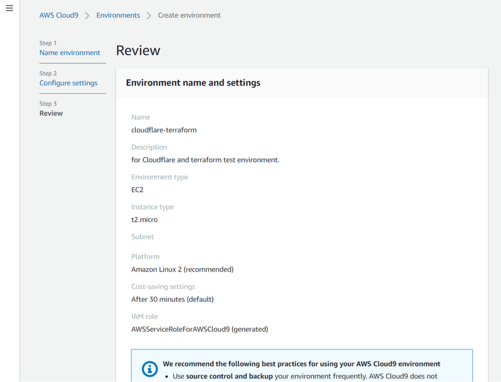Image resolution: width=501 pixels, height=382 pixels.
Task: Return to Name environment step
Action: coord(70,53)
